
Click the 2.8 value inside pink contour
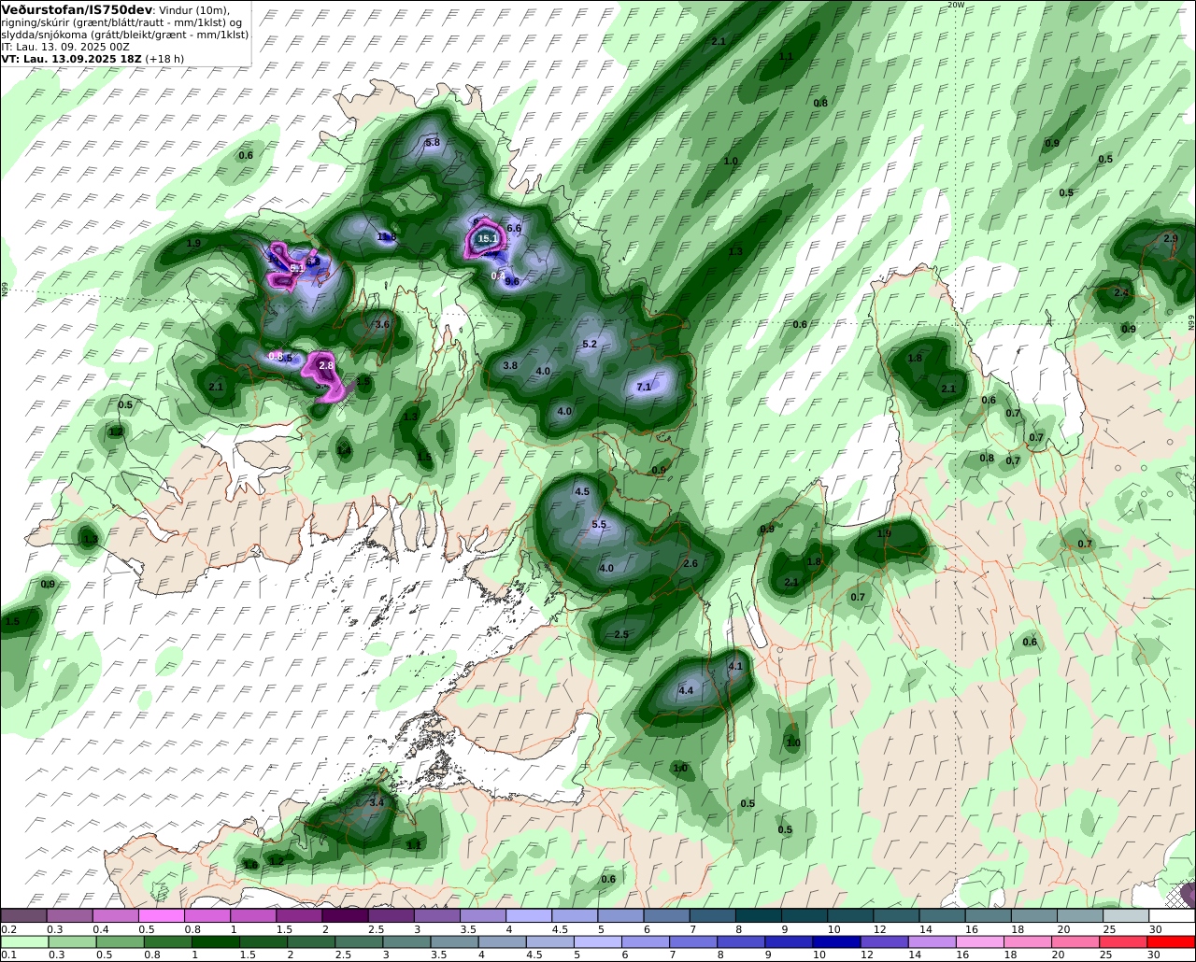click(326, 365)
